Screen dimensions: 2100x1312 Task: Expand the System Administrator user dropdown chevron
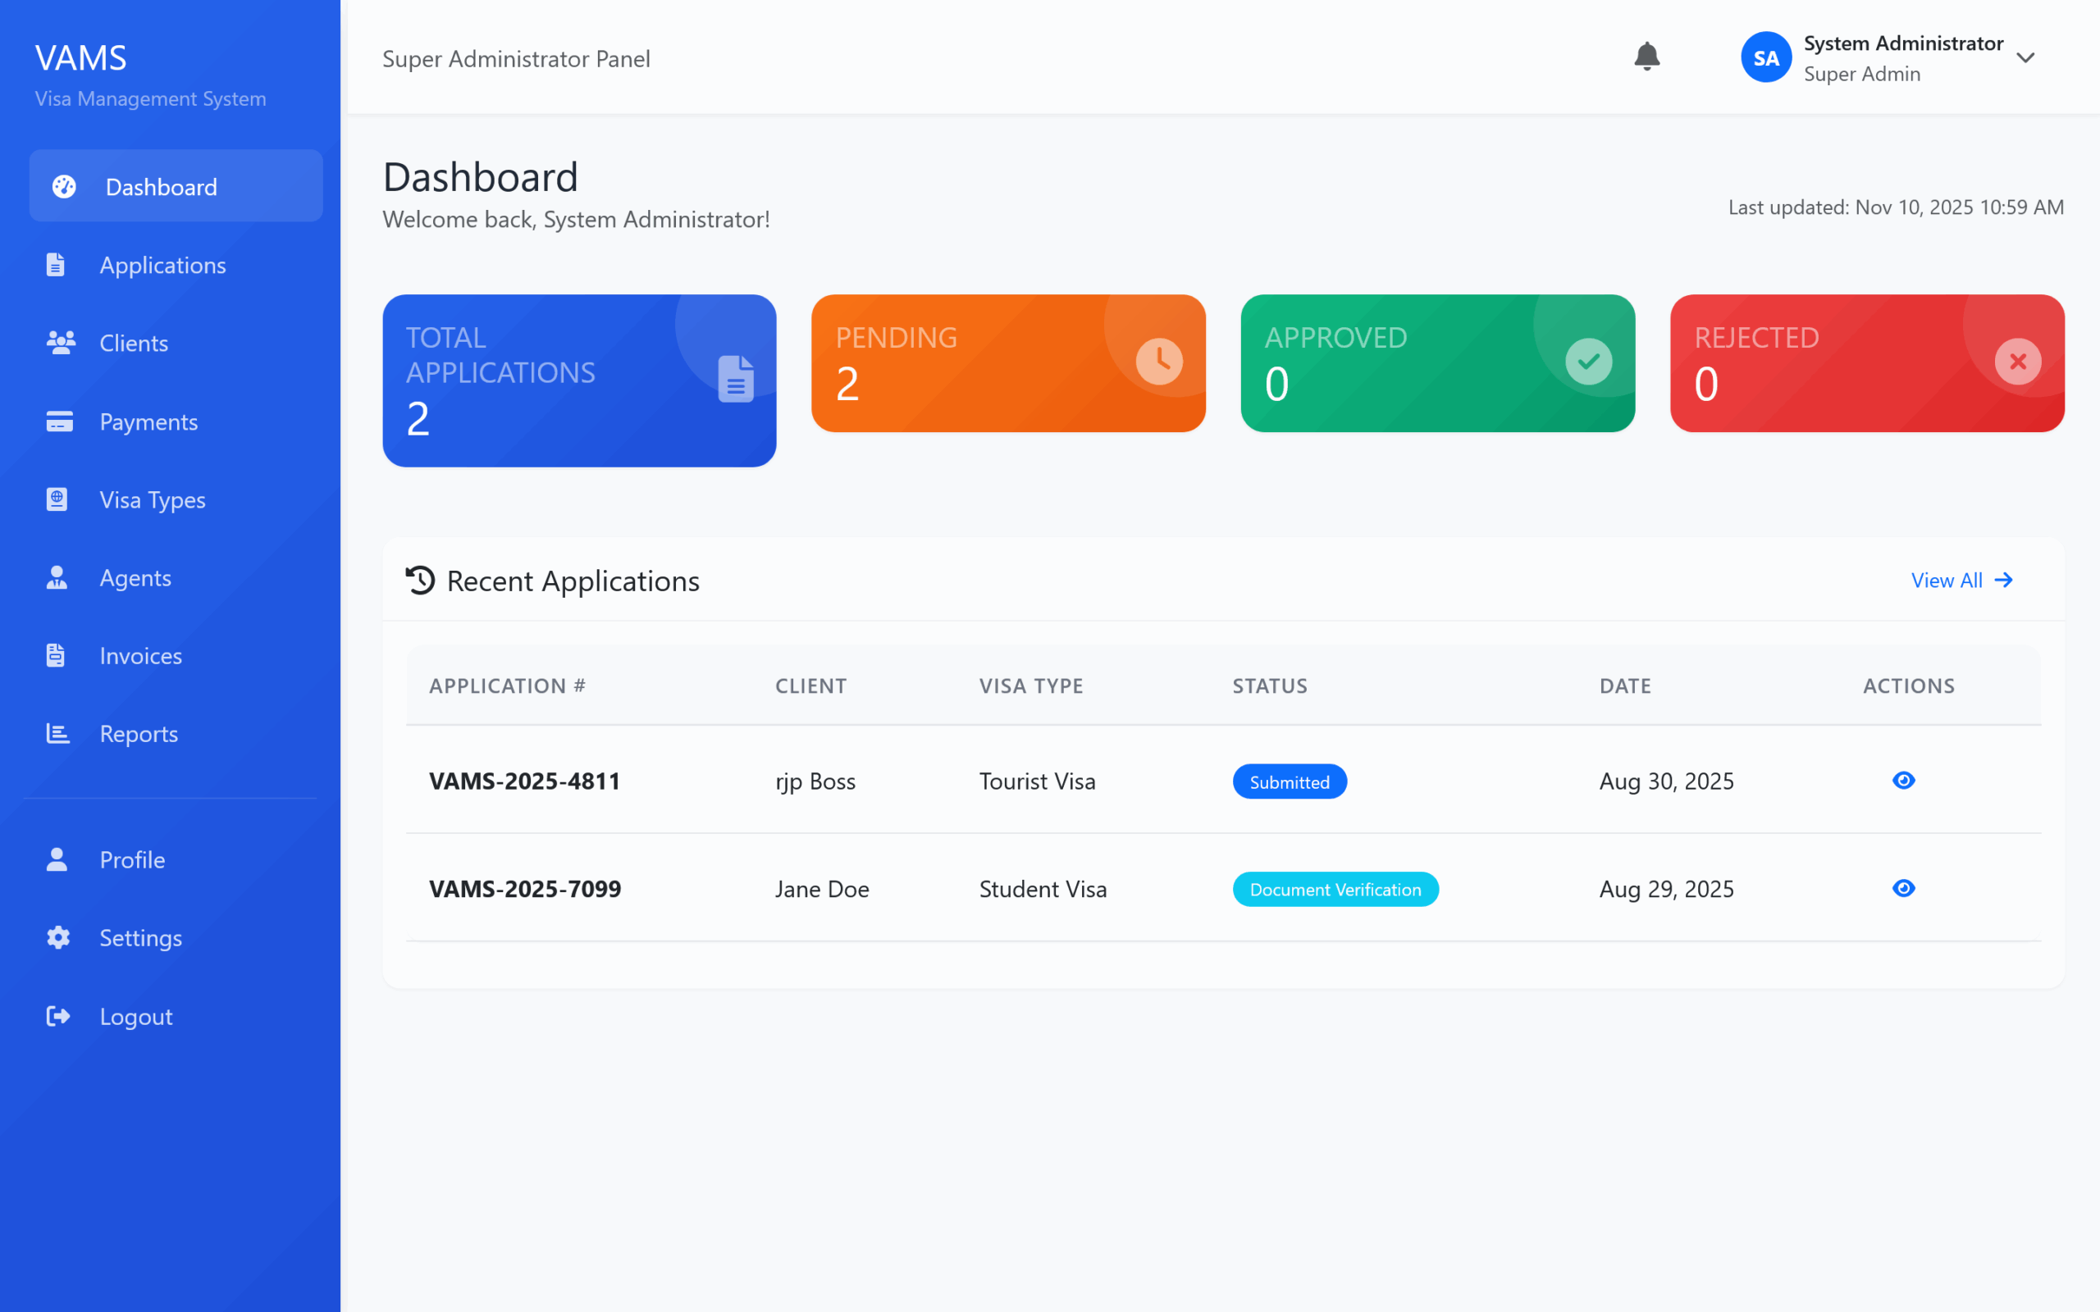tap(2025, 58)
